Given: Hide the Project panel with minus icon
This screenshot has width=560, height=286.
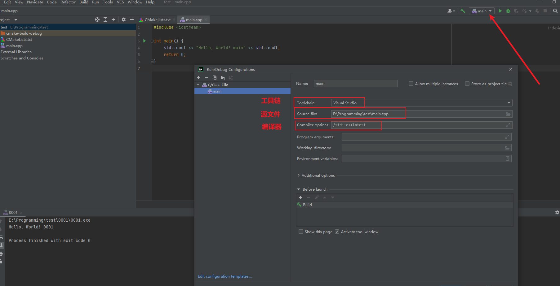Looking at the screenshot, I should (132, 19).
